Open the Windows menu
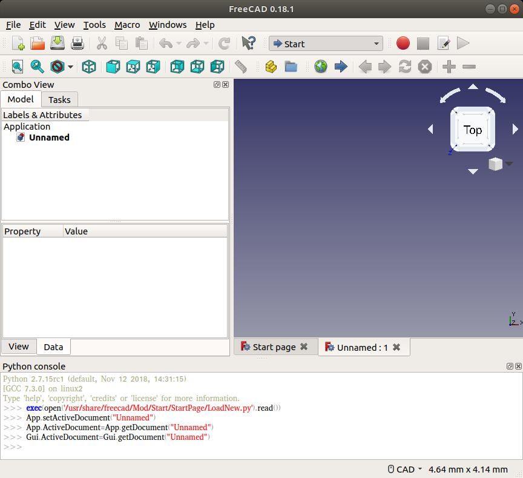This screenshot has height=478, width=523. pos(168,25)
